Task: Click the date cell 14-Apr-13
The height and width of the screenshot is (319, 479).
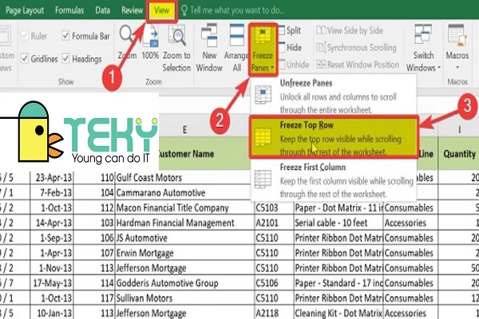Action: 52,223
